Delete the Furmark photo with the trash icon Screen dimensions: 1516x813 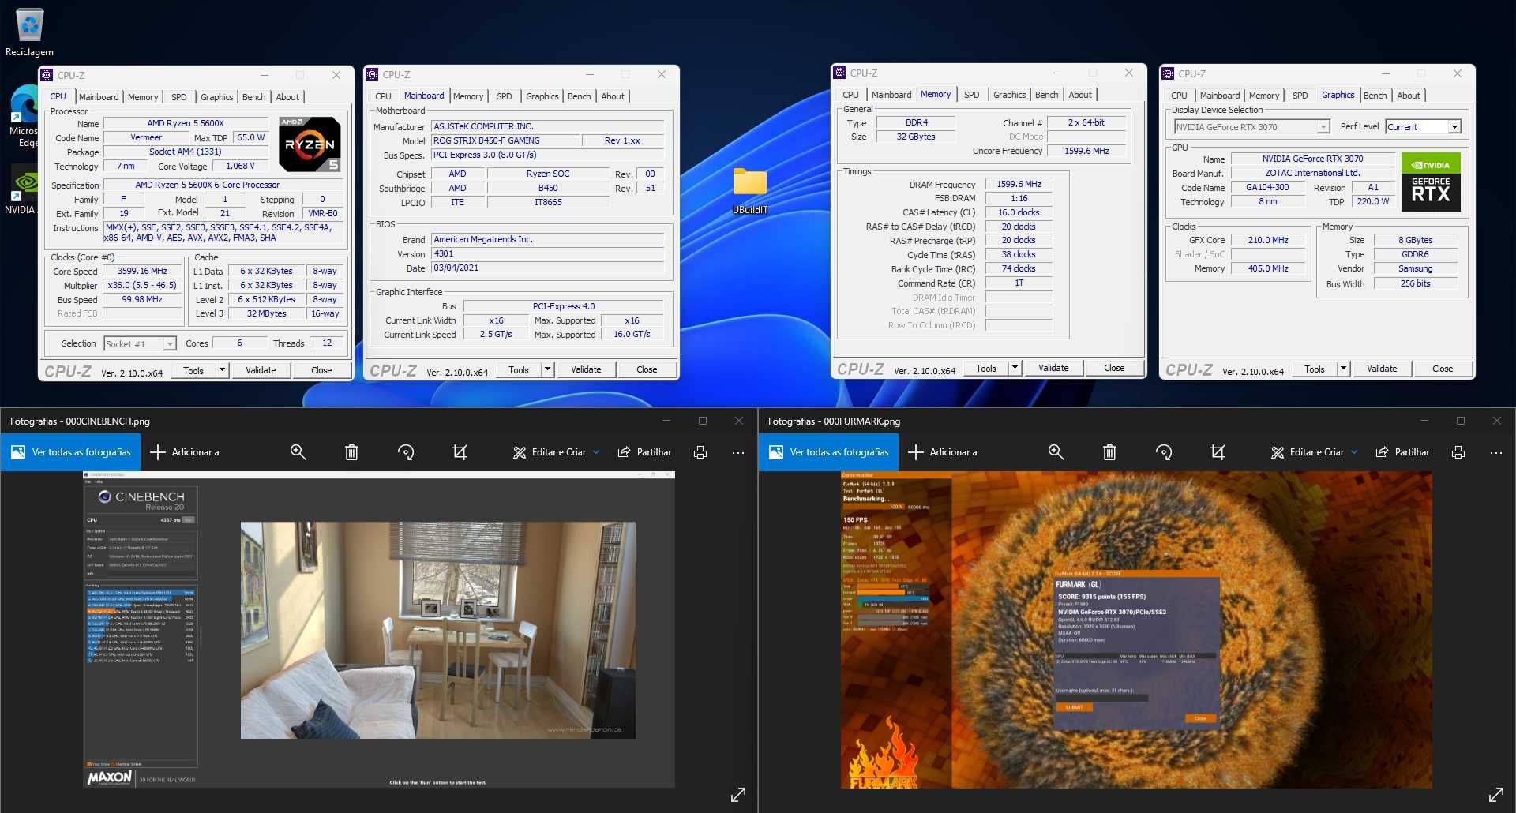tap(1109, 452)
